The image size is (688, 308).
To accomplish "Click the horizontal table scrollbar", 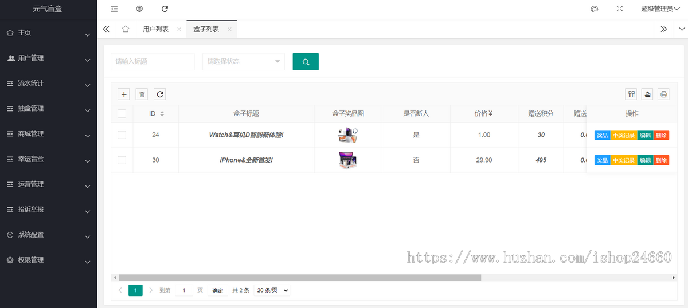I will (299, 277).
